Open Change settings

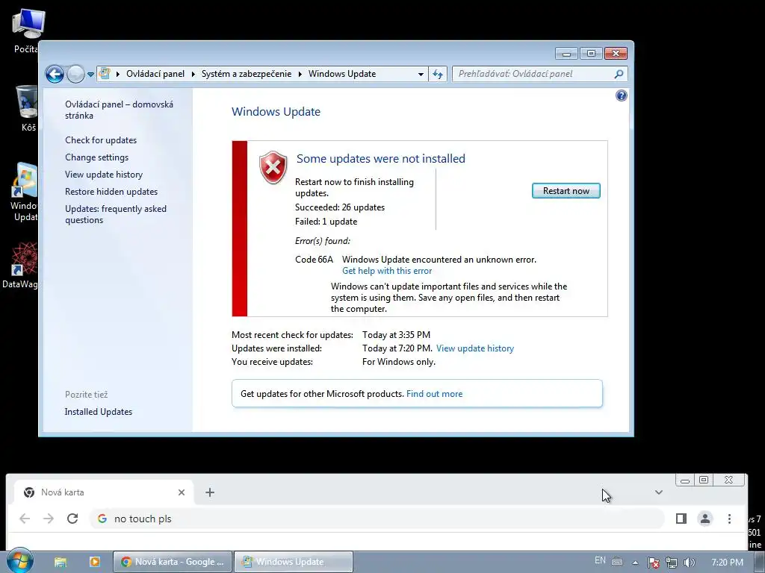pos(96,157)
